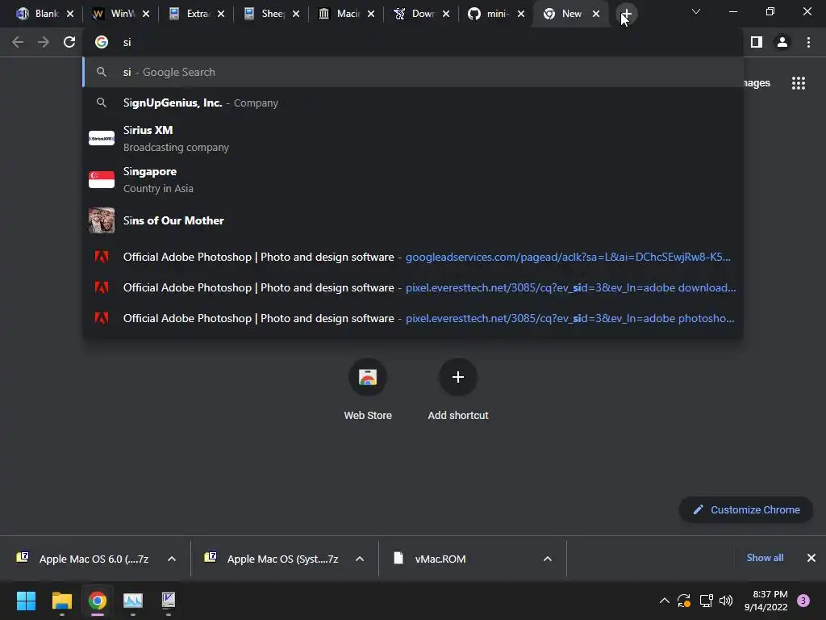The image size is (826, 620).
Task: Switch to the Extra tab
Action: coord(189,14)
